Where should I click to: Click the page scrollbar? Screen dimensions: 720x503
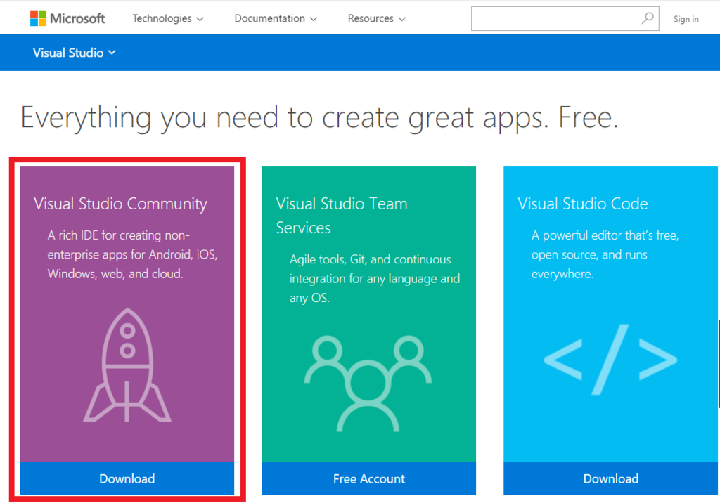(718, 365)
